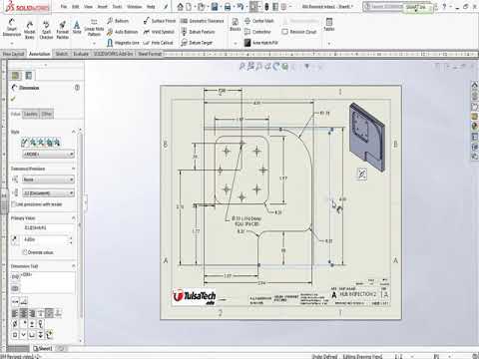Switch to the Sketch tab
The width and height of the screenshot is (479, 359).
point(62,54)
